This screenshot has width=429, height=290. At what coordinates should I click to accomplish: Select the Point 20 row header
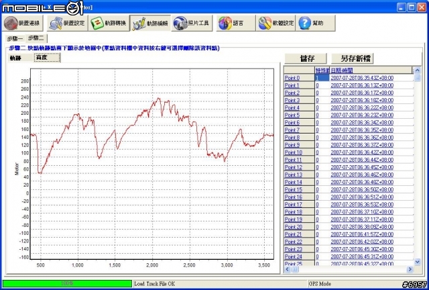point(299,227)
